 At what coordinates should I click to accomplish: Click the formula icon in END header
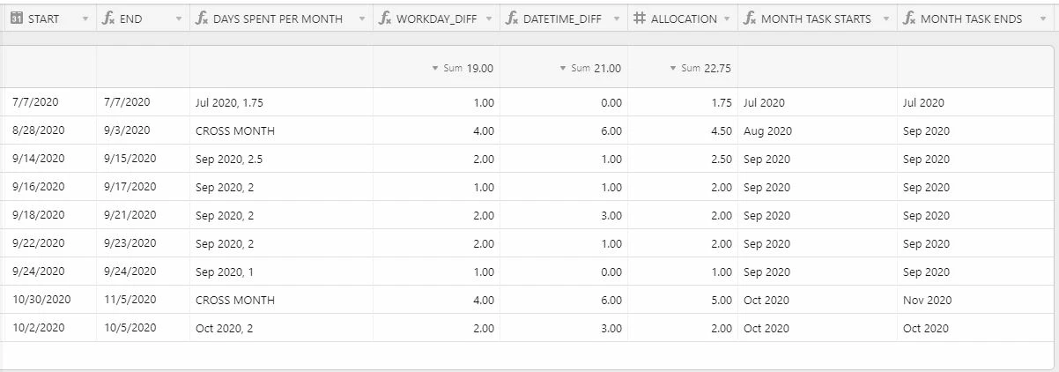pyautogui.click(x=109, y=19)
